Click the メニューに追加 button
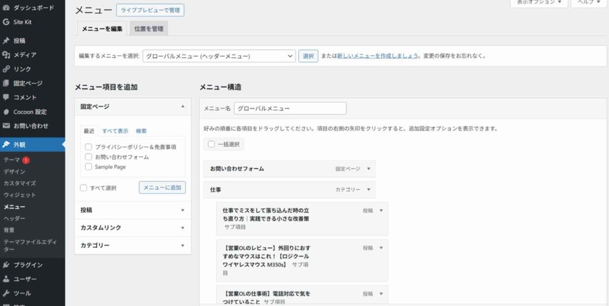609x306 pixels. (x=162, y=187)
